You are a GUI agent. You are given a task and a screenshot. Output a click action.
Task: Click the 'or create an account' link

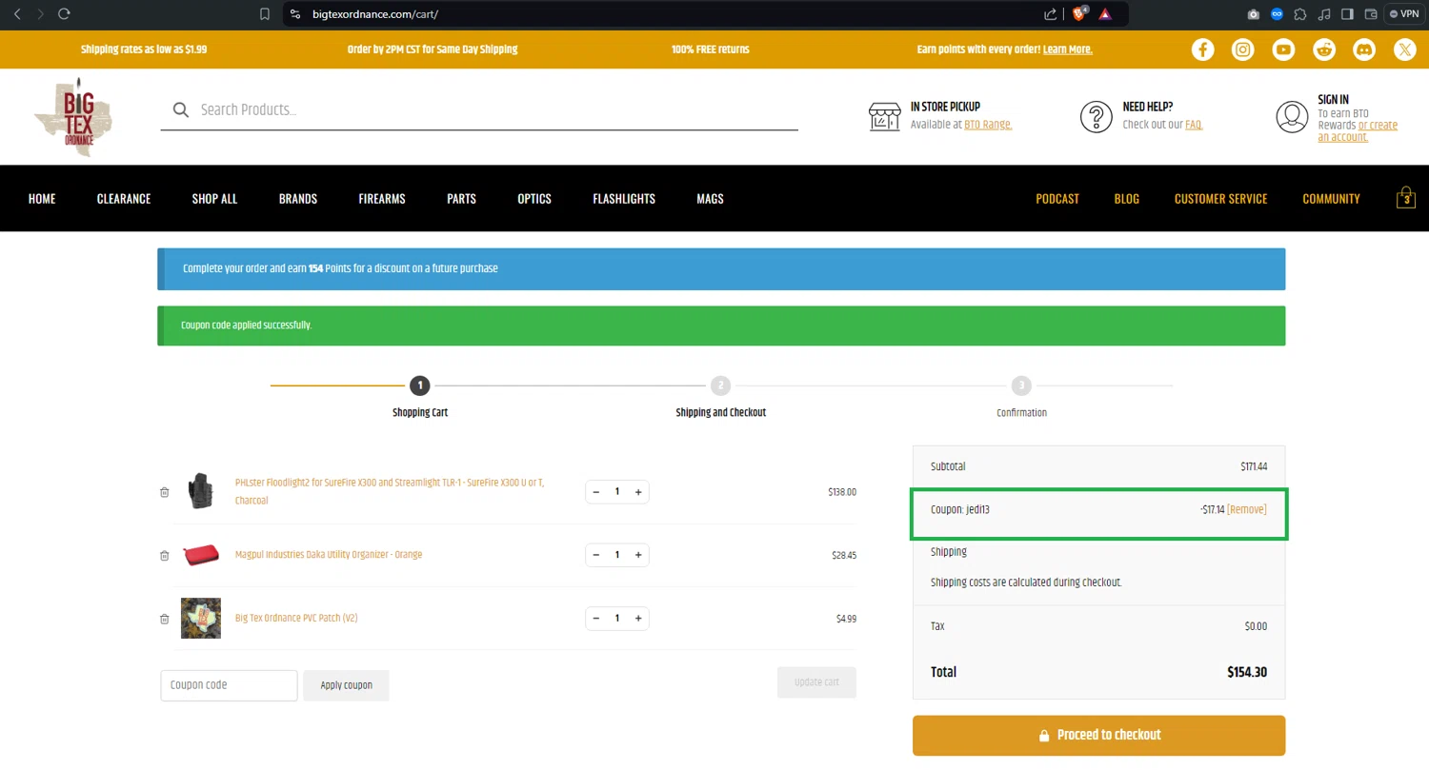[x=1358, y=131]
